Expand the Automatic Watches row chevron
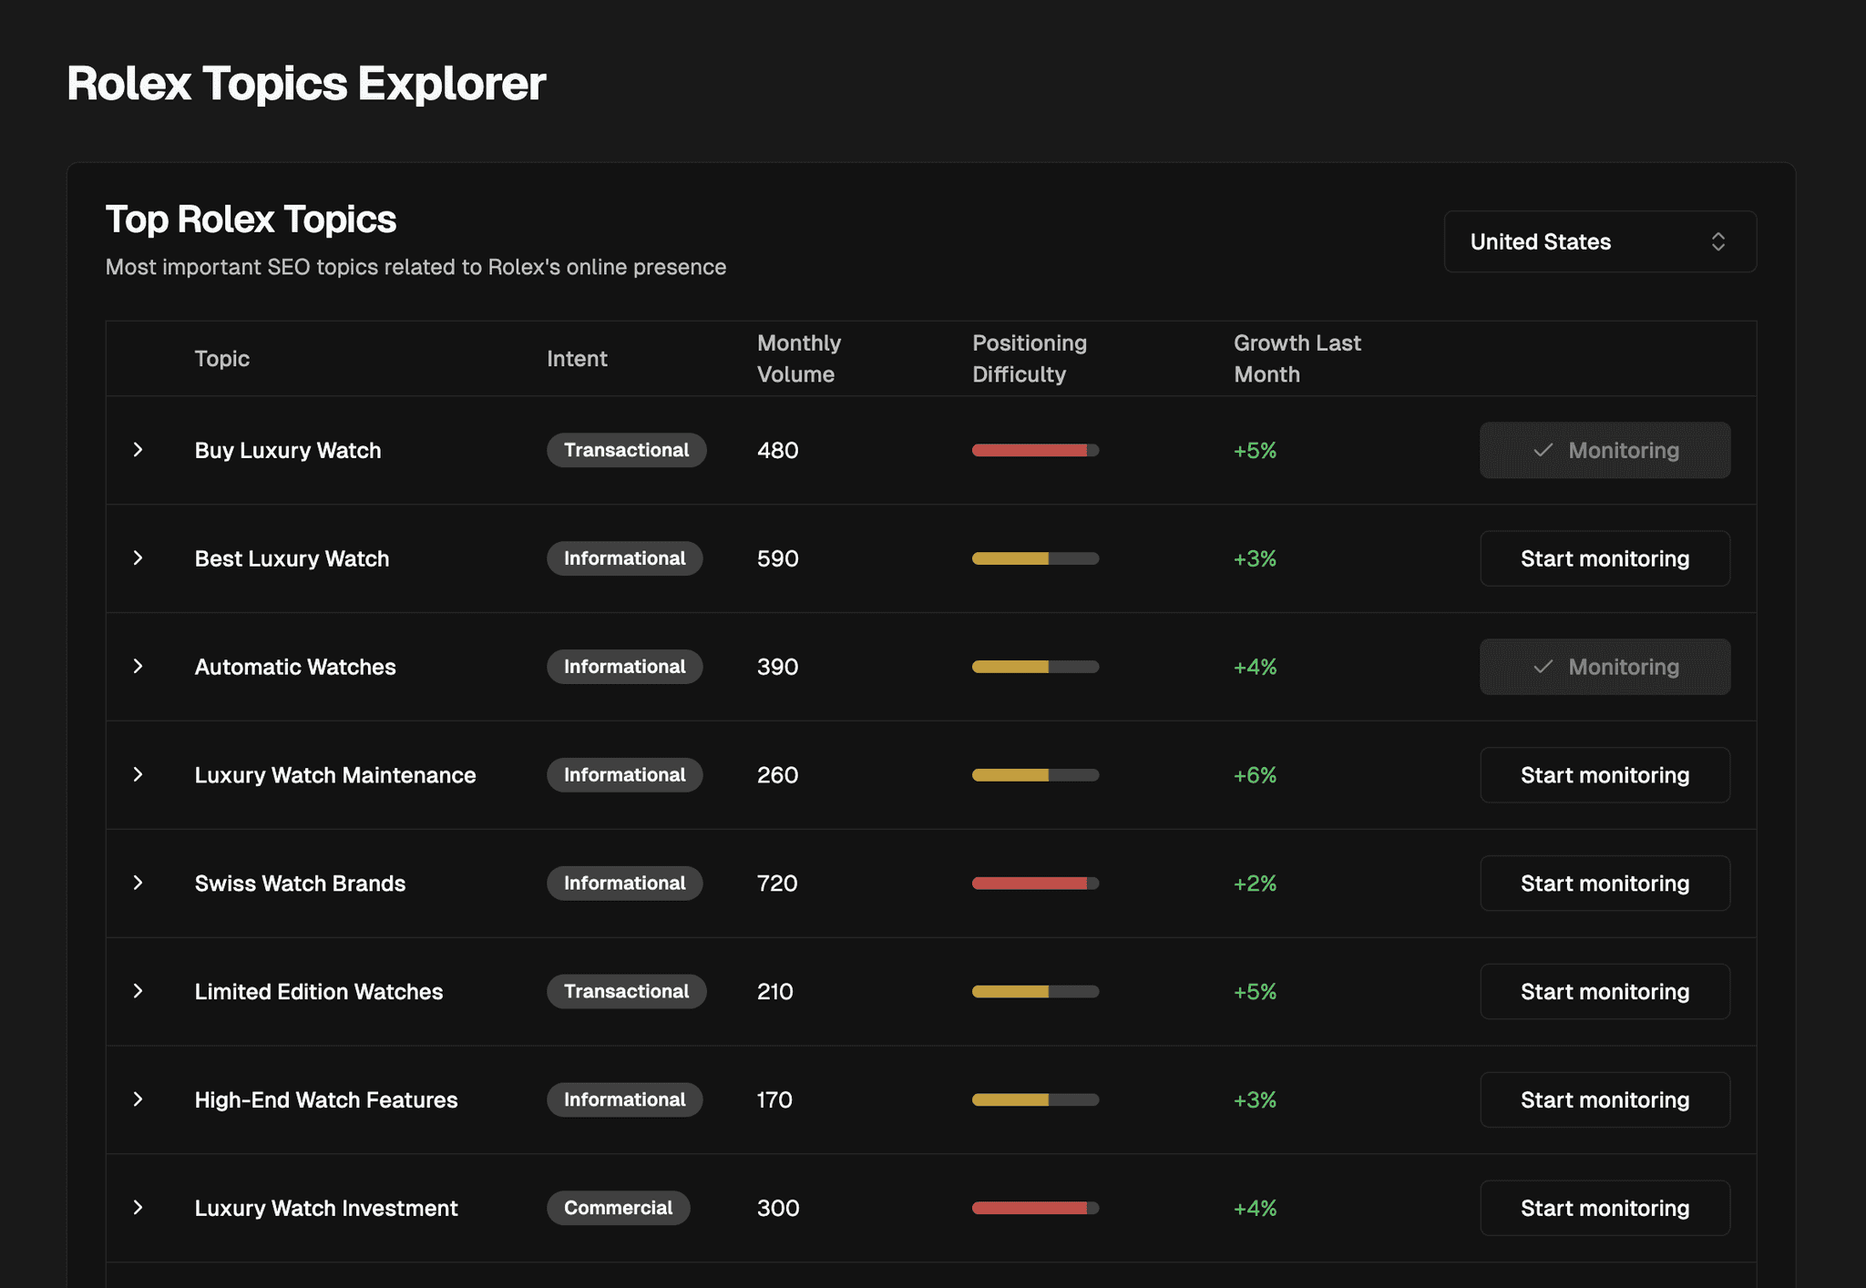 point(138,667)
